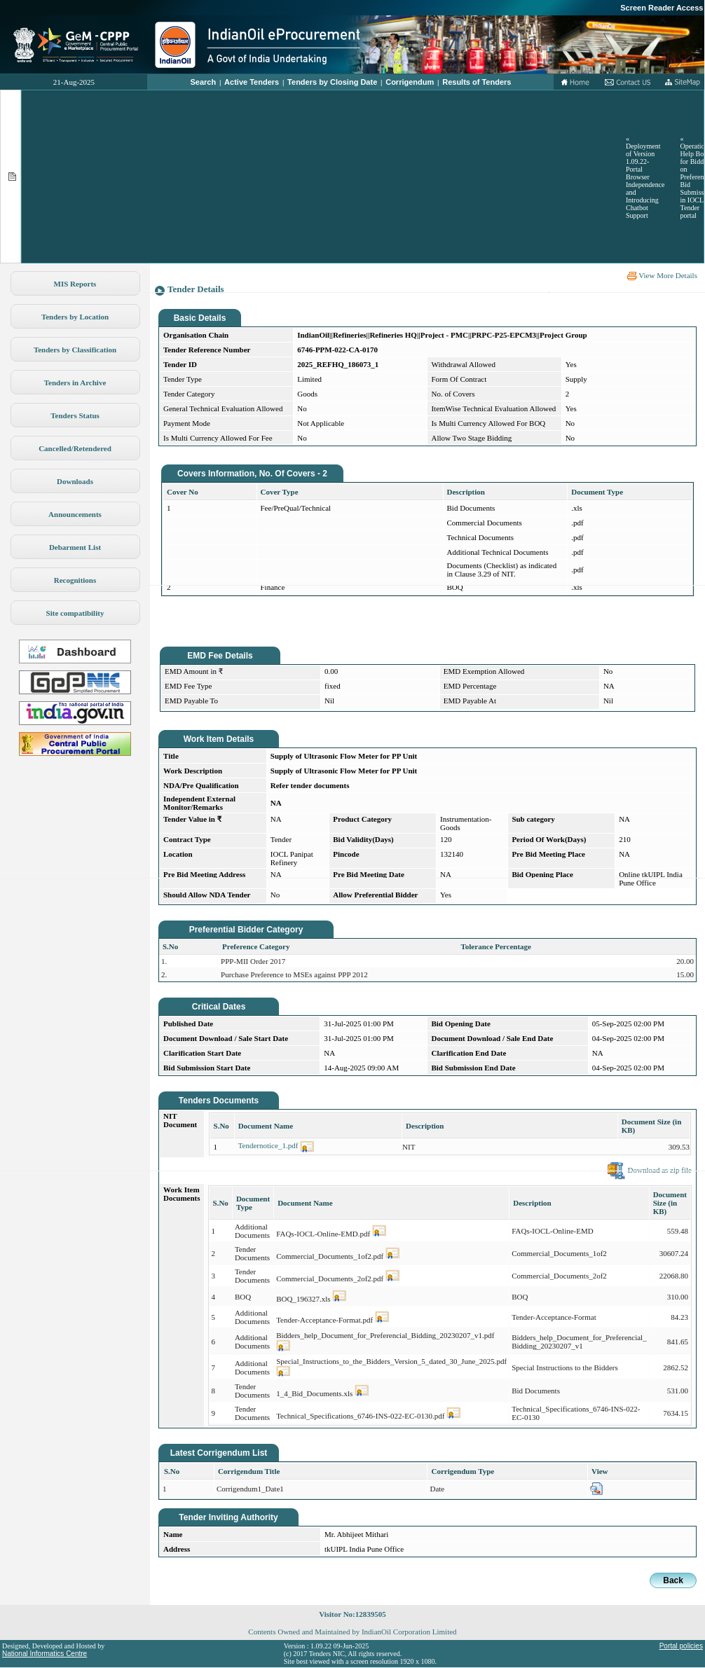Open the MIS Reports sidebar button

pyautogui.click(x=75, y=284)
